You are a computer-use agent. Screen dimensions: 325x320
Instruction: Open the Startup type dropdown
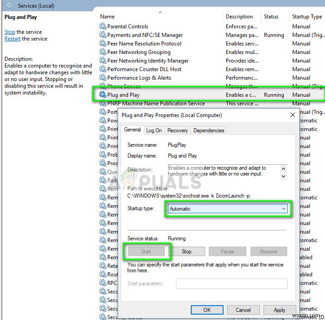228,209
